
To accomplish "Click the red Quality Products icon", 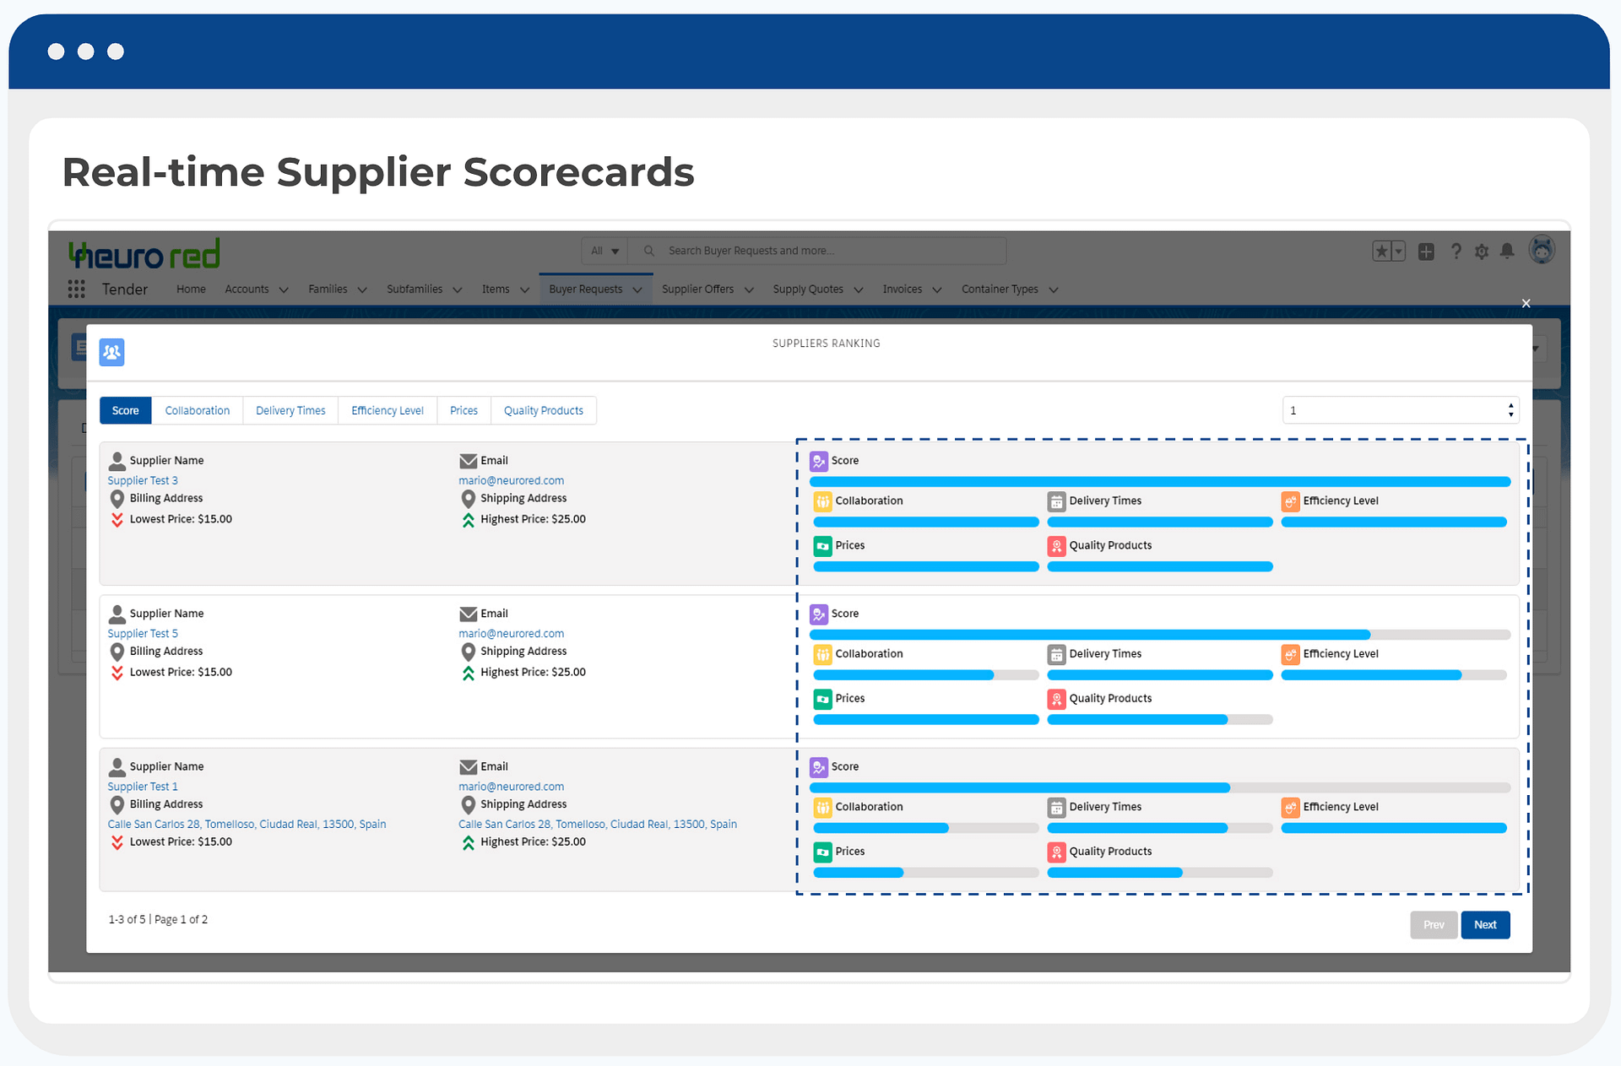I will 1056,546.
